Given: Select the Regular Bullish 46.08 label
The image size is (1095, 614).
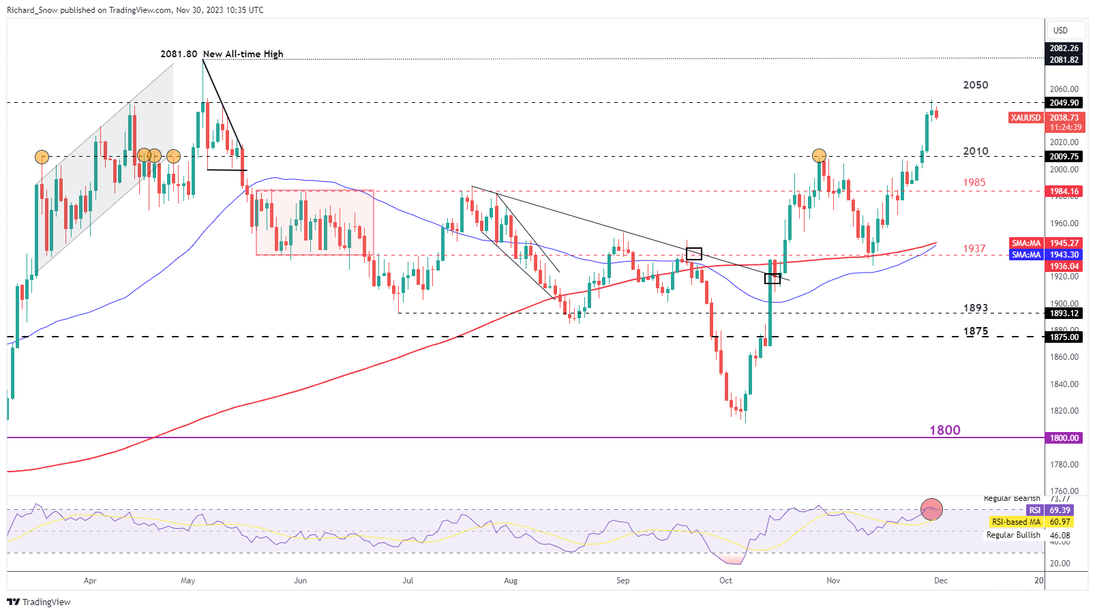Looking at the screenshot, I should tap(1028, 535).
